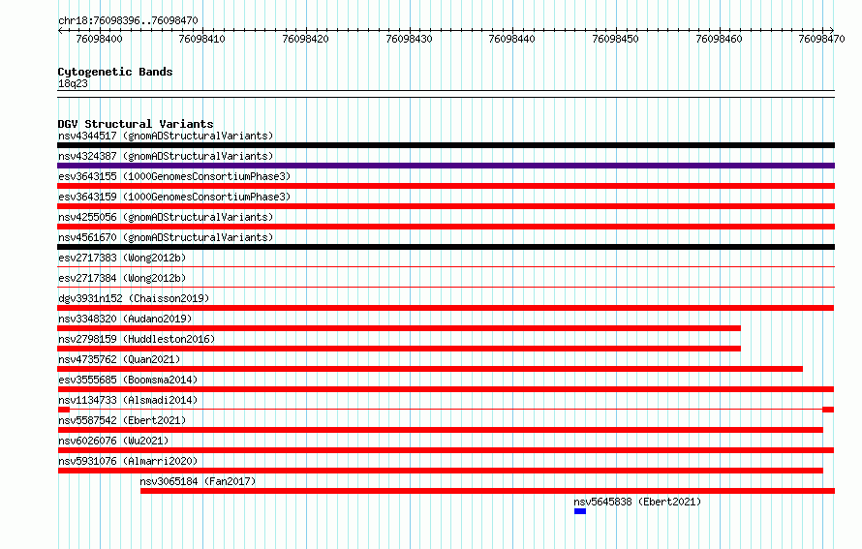Select the red nsv5587542 variant bar
Image resolution: width=862 pixels, height=549 pixels.
[440, 430]
